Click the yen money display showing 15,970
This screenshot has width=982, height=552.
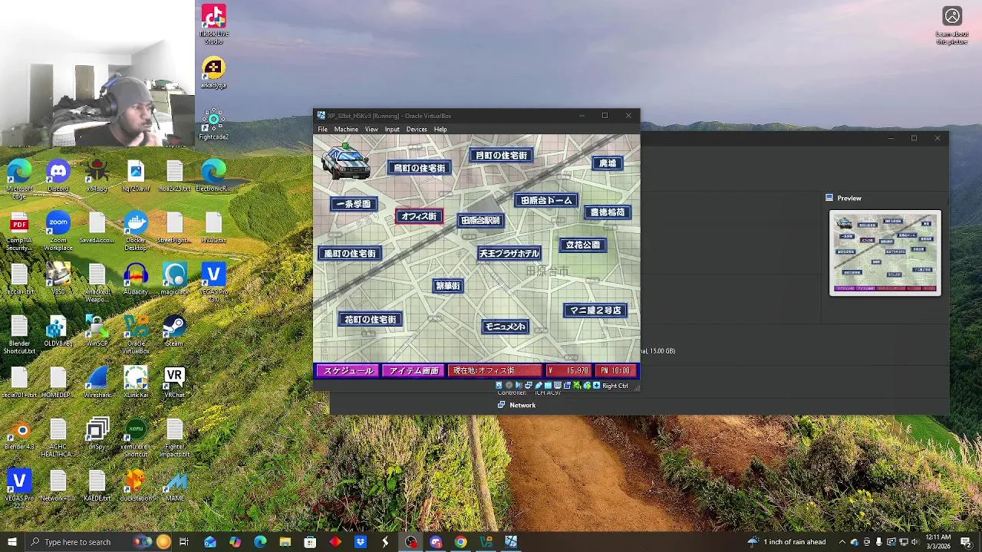pyautogui.click(x=568, y=370)
